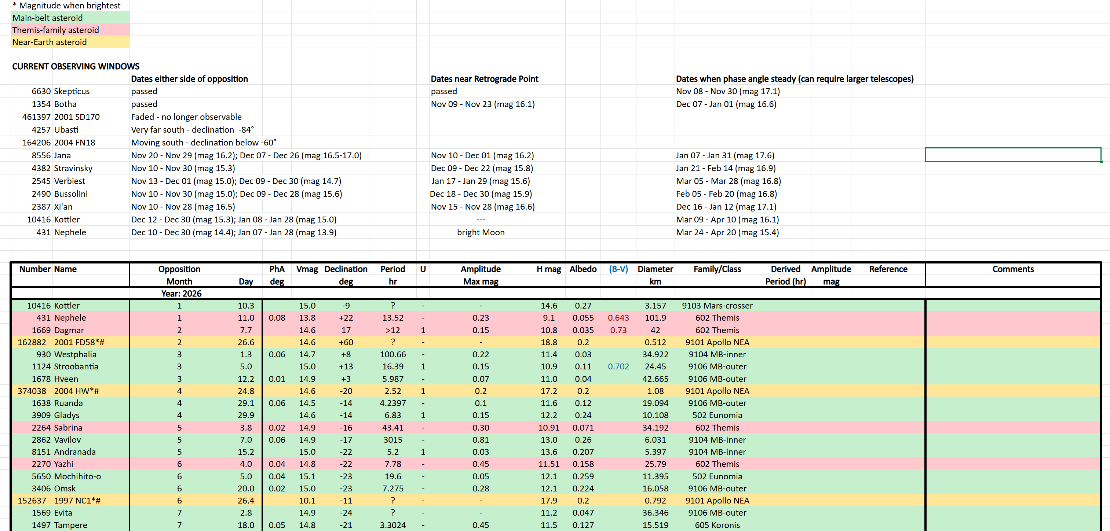This screenshot has height=531, width=1110.
Task: Select the Comments column header cell
Action: pos(1013,269)
